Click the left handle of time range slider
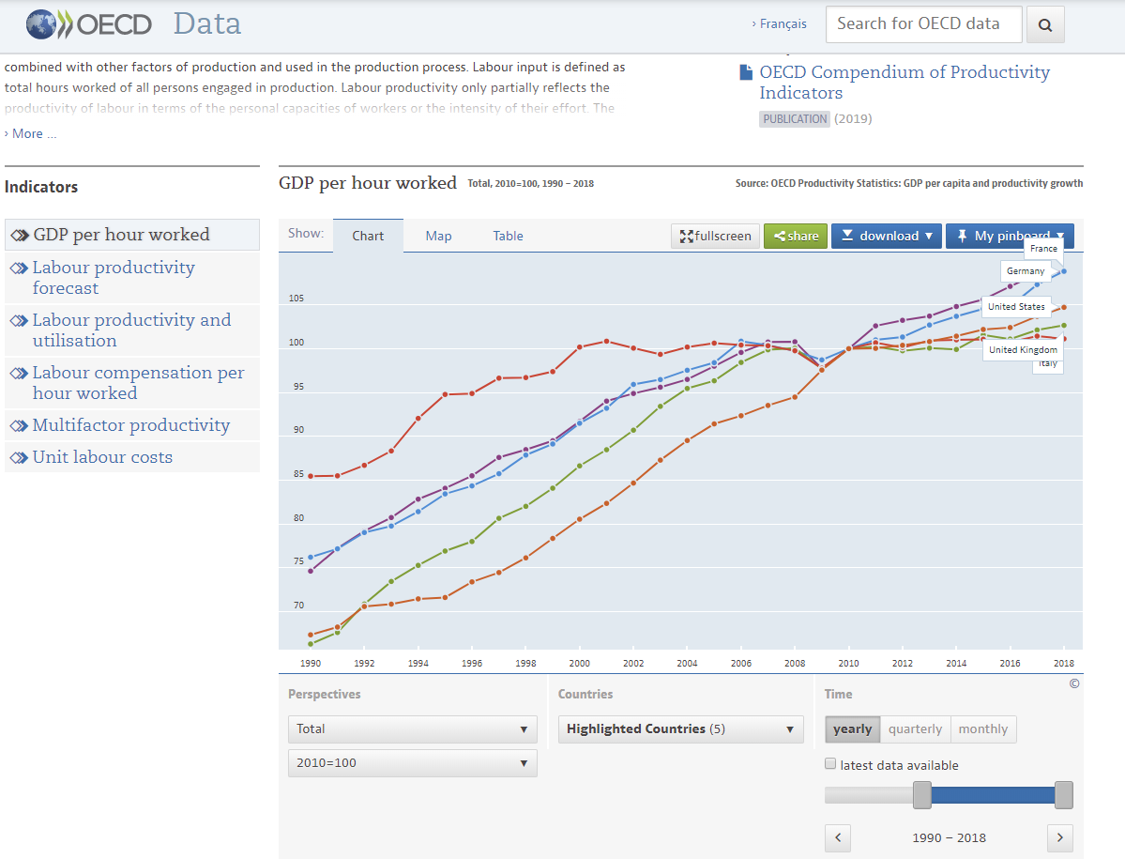The image size is (1125, 859). 922,795
